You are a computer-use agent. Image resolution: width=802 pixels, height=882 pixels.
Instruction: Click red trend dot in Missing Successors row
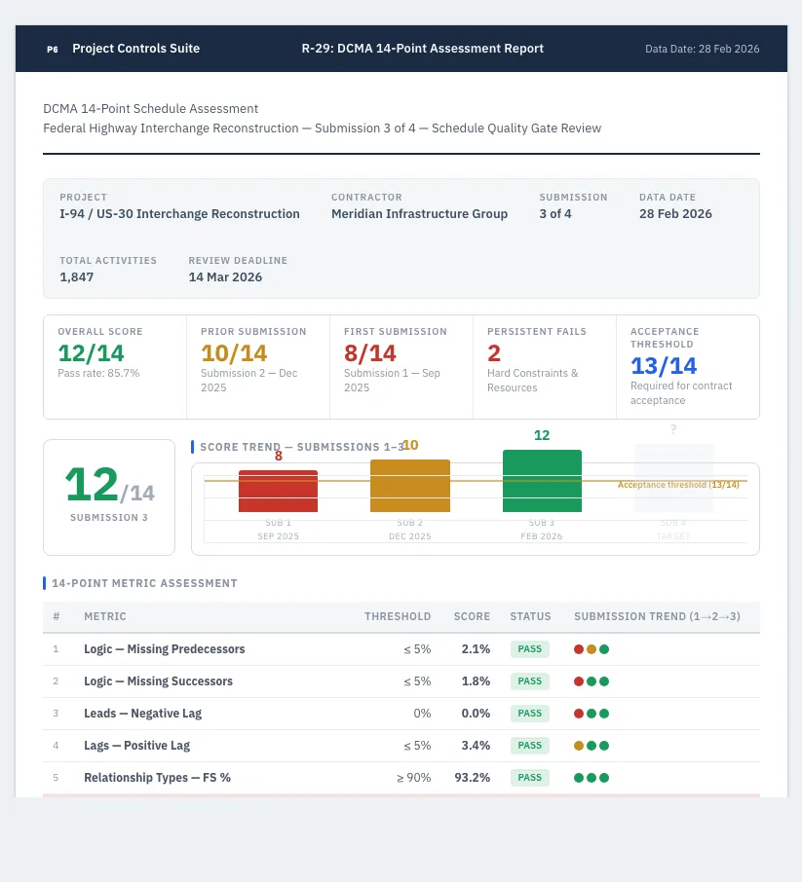pos(579,681)
